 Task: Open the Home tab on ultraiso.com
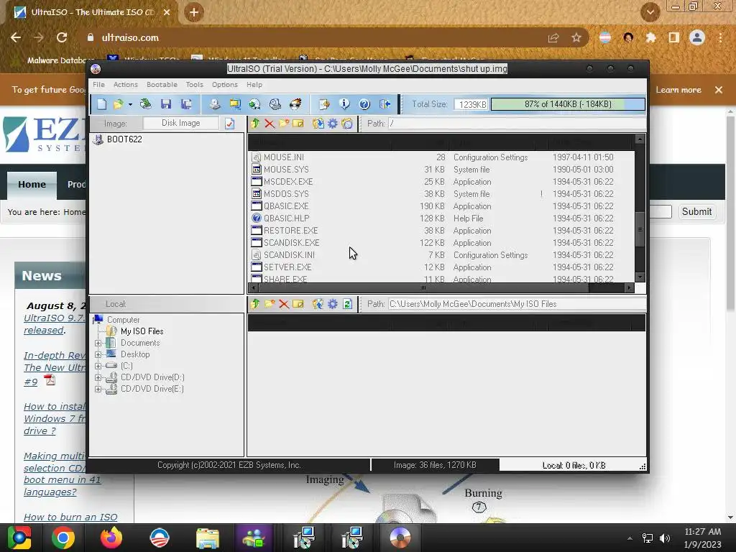[32, 185]
